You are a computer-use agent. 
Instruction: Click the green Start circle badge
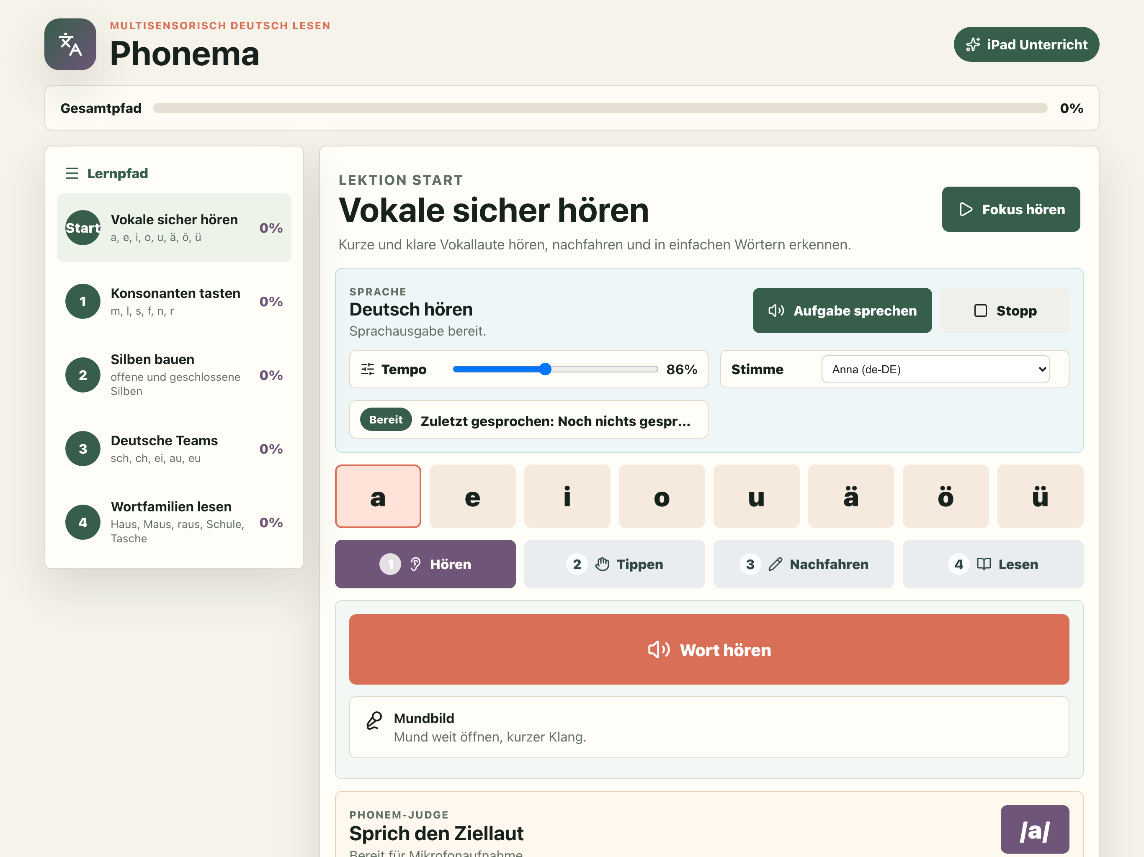pyautogui.click(x=83, y=227)
